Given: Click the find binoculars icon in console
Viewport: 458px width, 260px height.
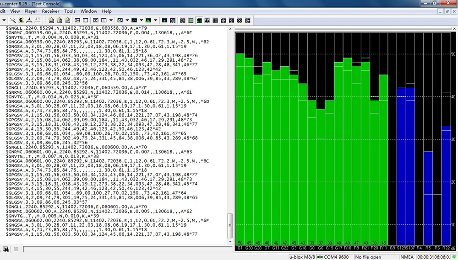Looking at the screenshot, I should (x=5, y=249).
